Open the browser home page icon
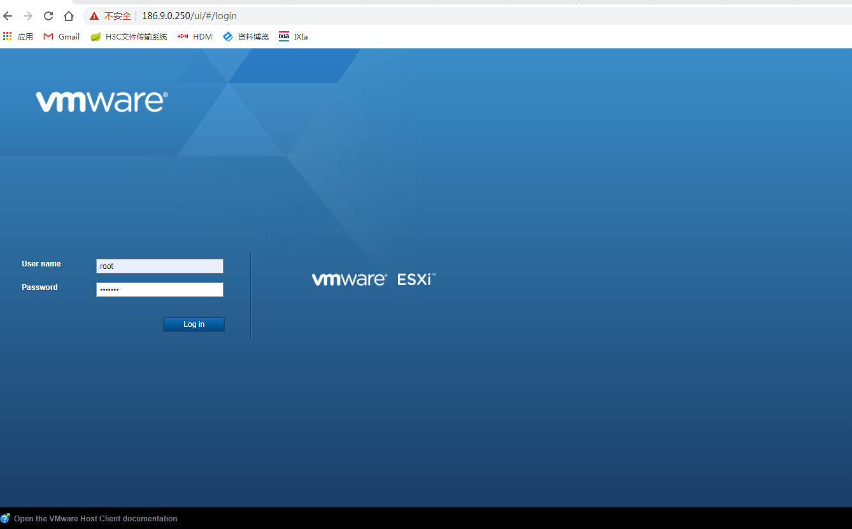Viewport: 852px width, 529px height. (69, 16)
